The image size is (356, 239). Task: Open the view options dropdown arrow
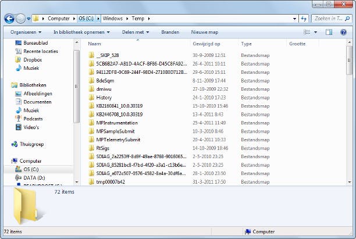(x=316, y=32)
